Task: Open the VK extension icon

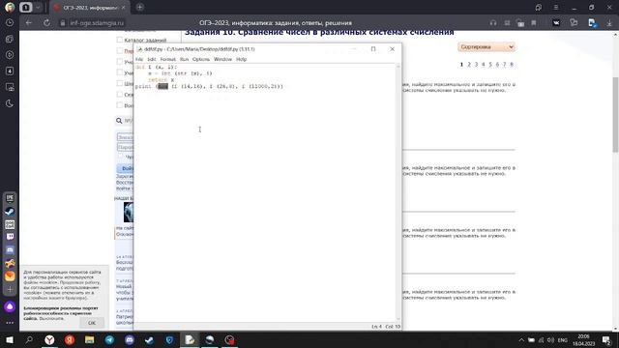Action: coord(556,23)
